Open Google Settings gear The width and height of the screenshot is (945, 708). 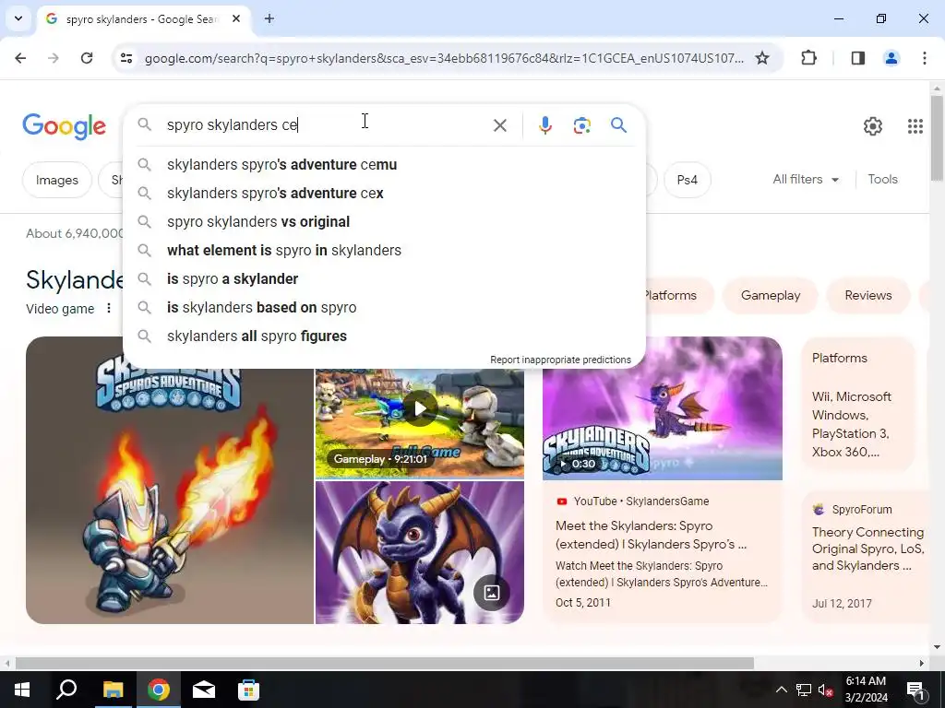click(873, 125)
